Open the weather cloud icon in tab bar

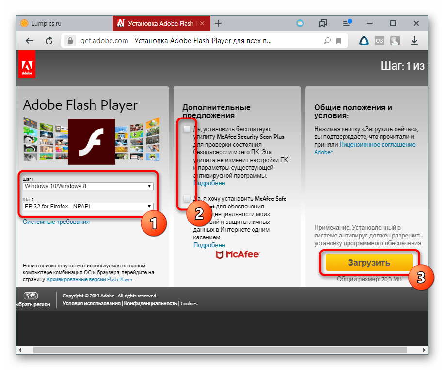click(x=300, y=23)
